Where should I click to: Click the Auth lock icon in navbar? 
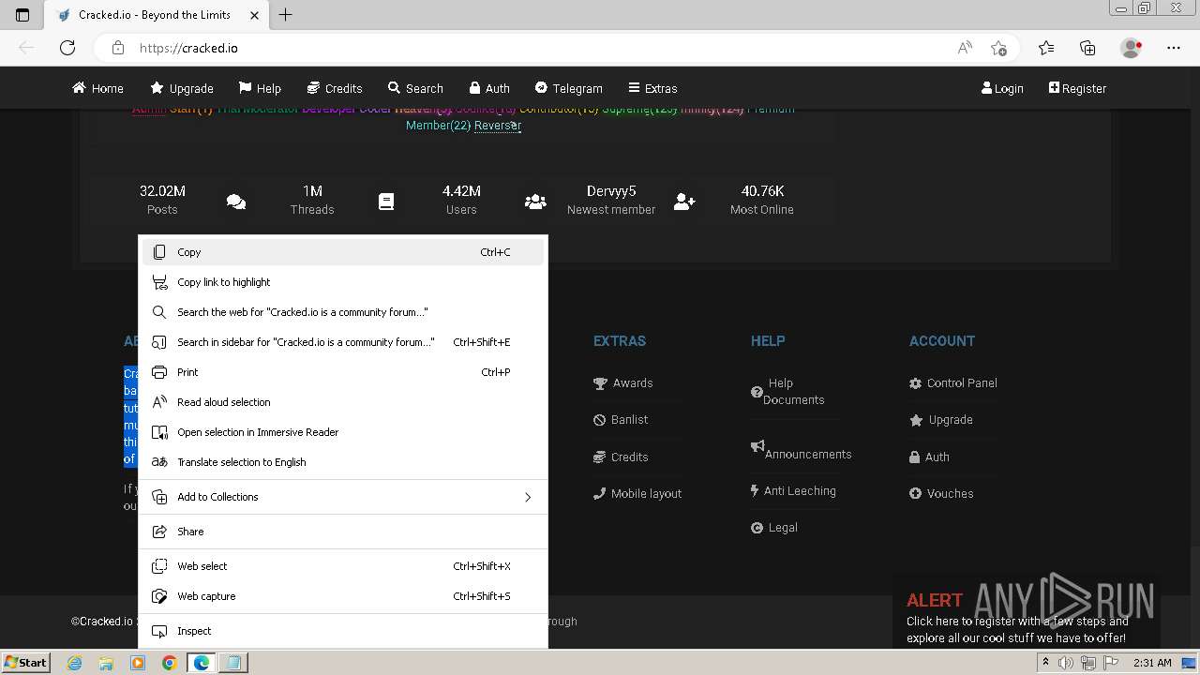coord(475,87)
